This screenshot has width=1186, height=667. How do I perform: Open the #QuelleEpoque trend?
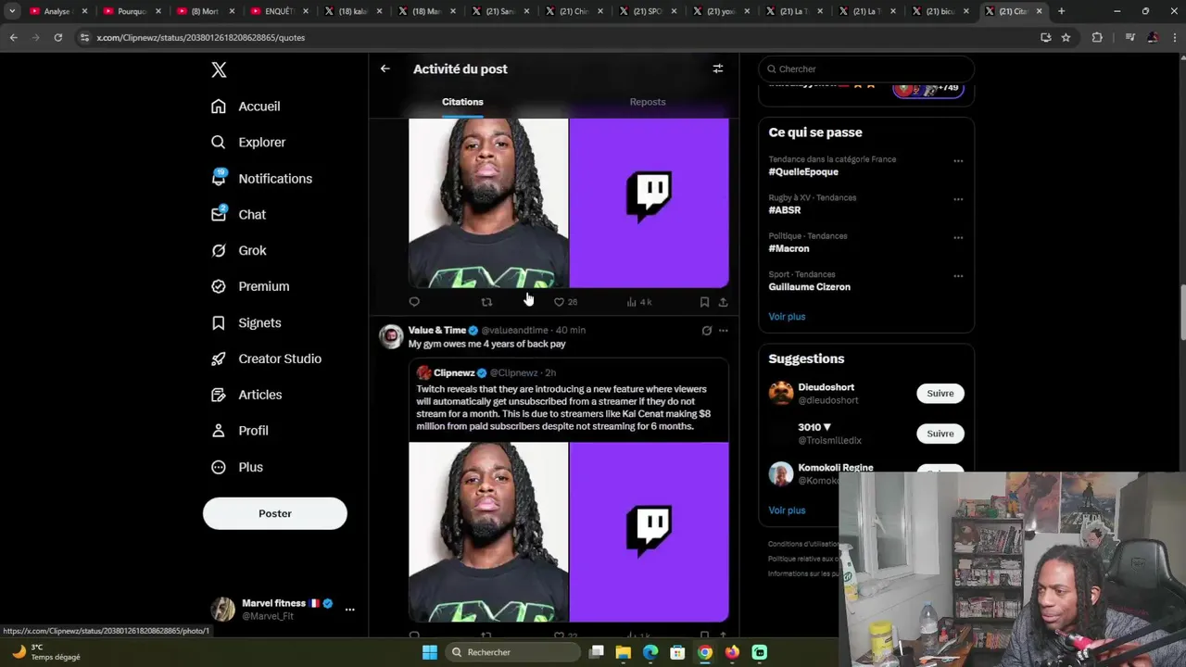[x=803, y=172]
